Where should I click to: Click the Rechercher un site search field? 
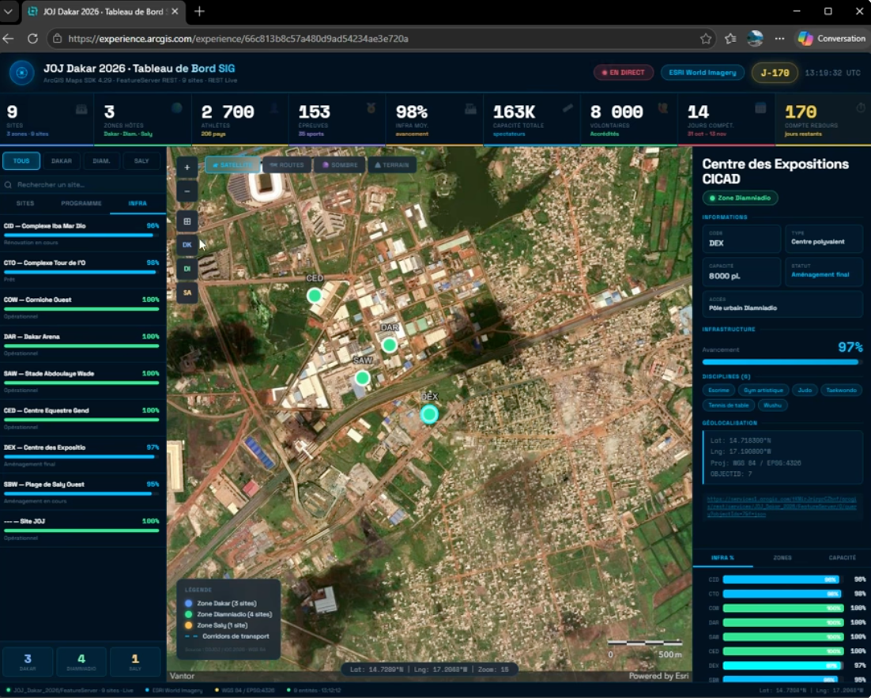click(83, 184)
